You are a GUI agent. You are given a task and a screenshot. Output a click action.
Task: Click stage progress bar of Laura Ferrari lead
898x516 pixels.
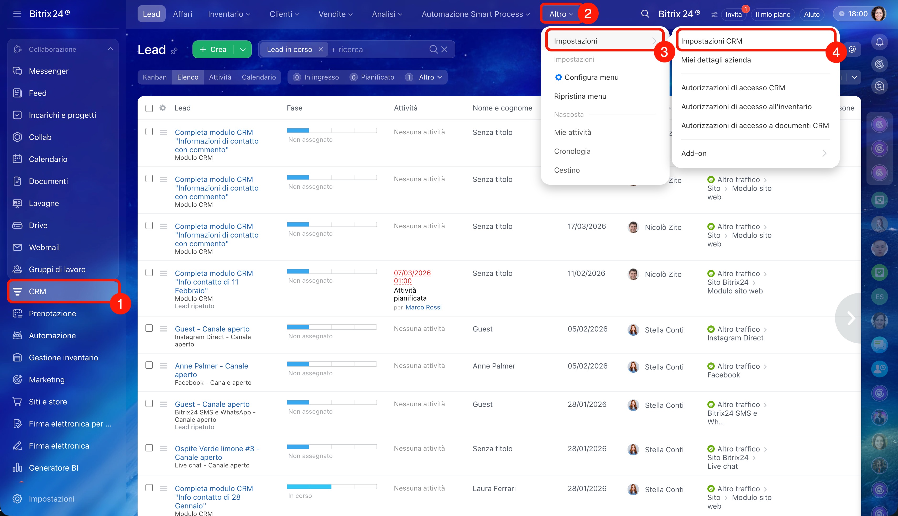(331, 487)
